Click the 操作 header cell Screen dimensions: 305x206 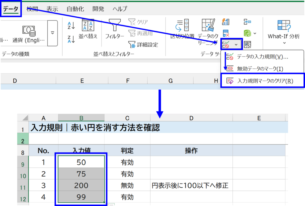point(192,150)
